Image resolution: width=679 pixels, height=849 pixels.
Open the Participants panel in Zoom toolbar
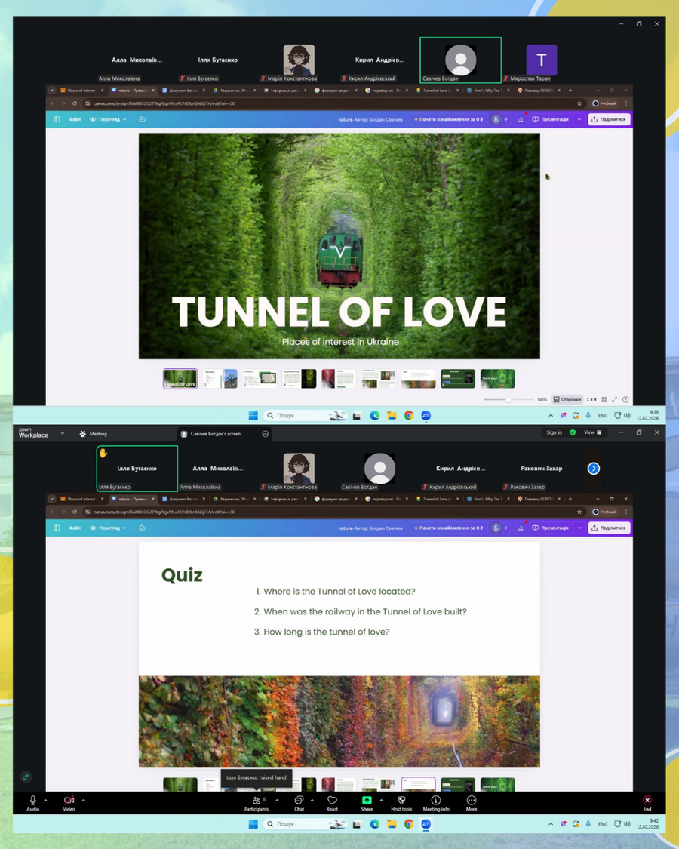coord(256,801)
